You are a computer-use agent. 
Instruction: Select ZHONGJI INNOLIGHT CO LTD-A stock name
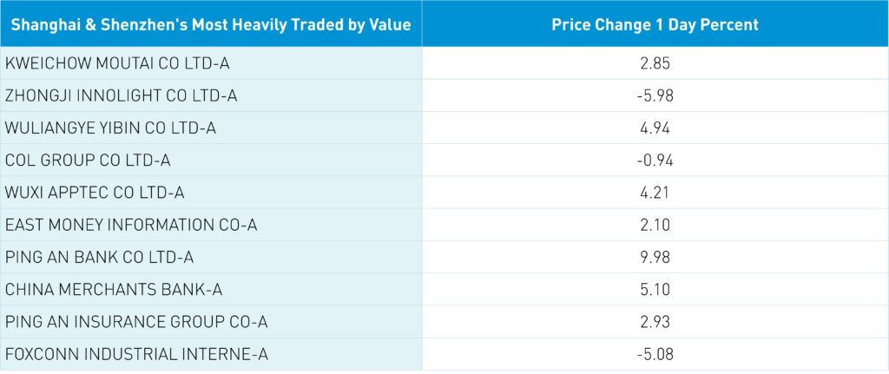click(x=121, y=95)
